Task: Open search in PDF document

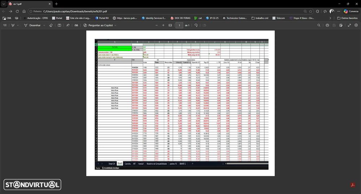Action: point(319,25)
